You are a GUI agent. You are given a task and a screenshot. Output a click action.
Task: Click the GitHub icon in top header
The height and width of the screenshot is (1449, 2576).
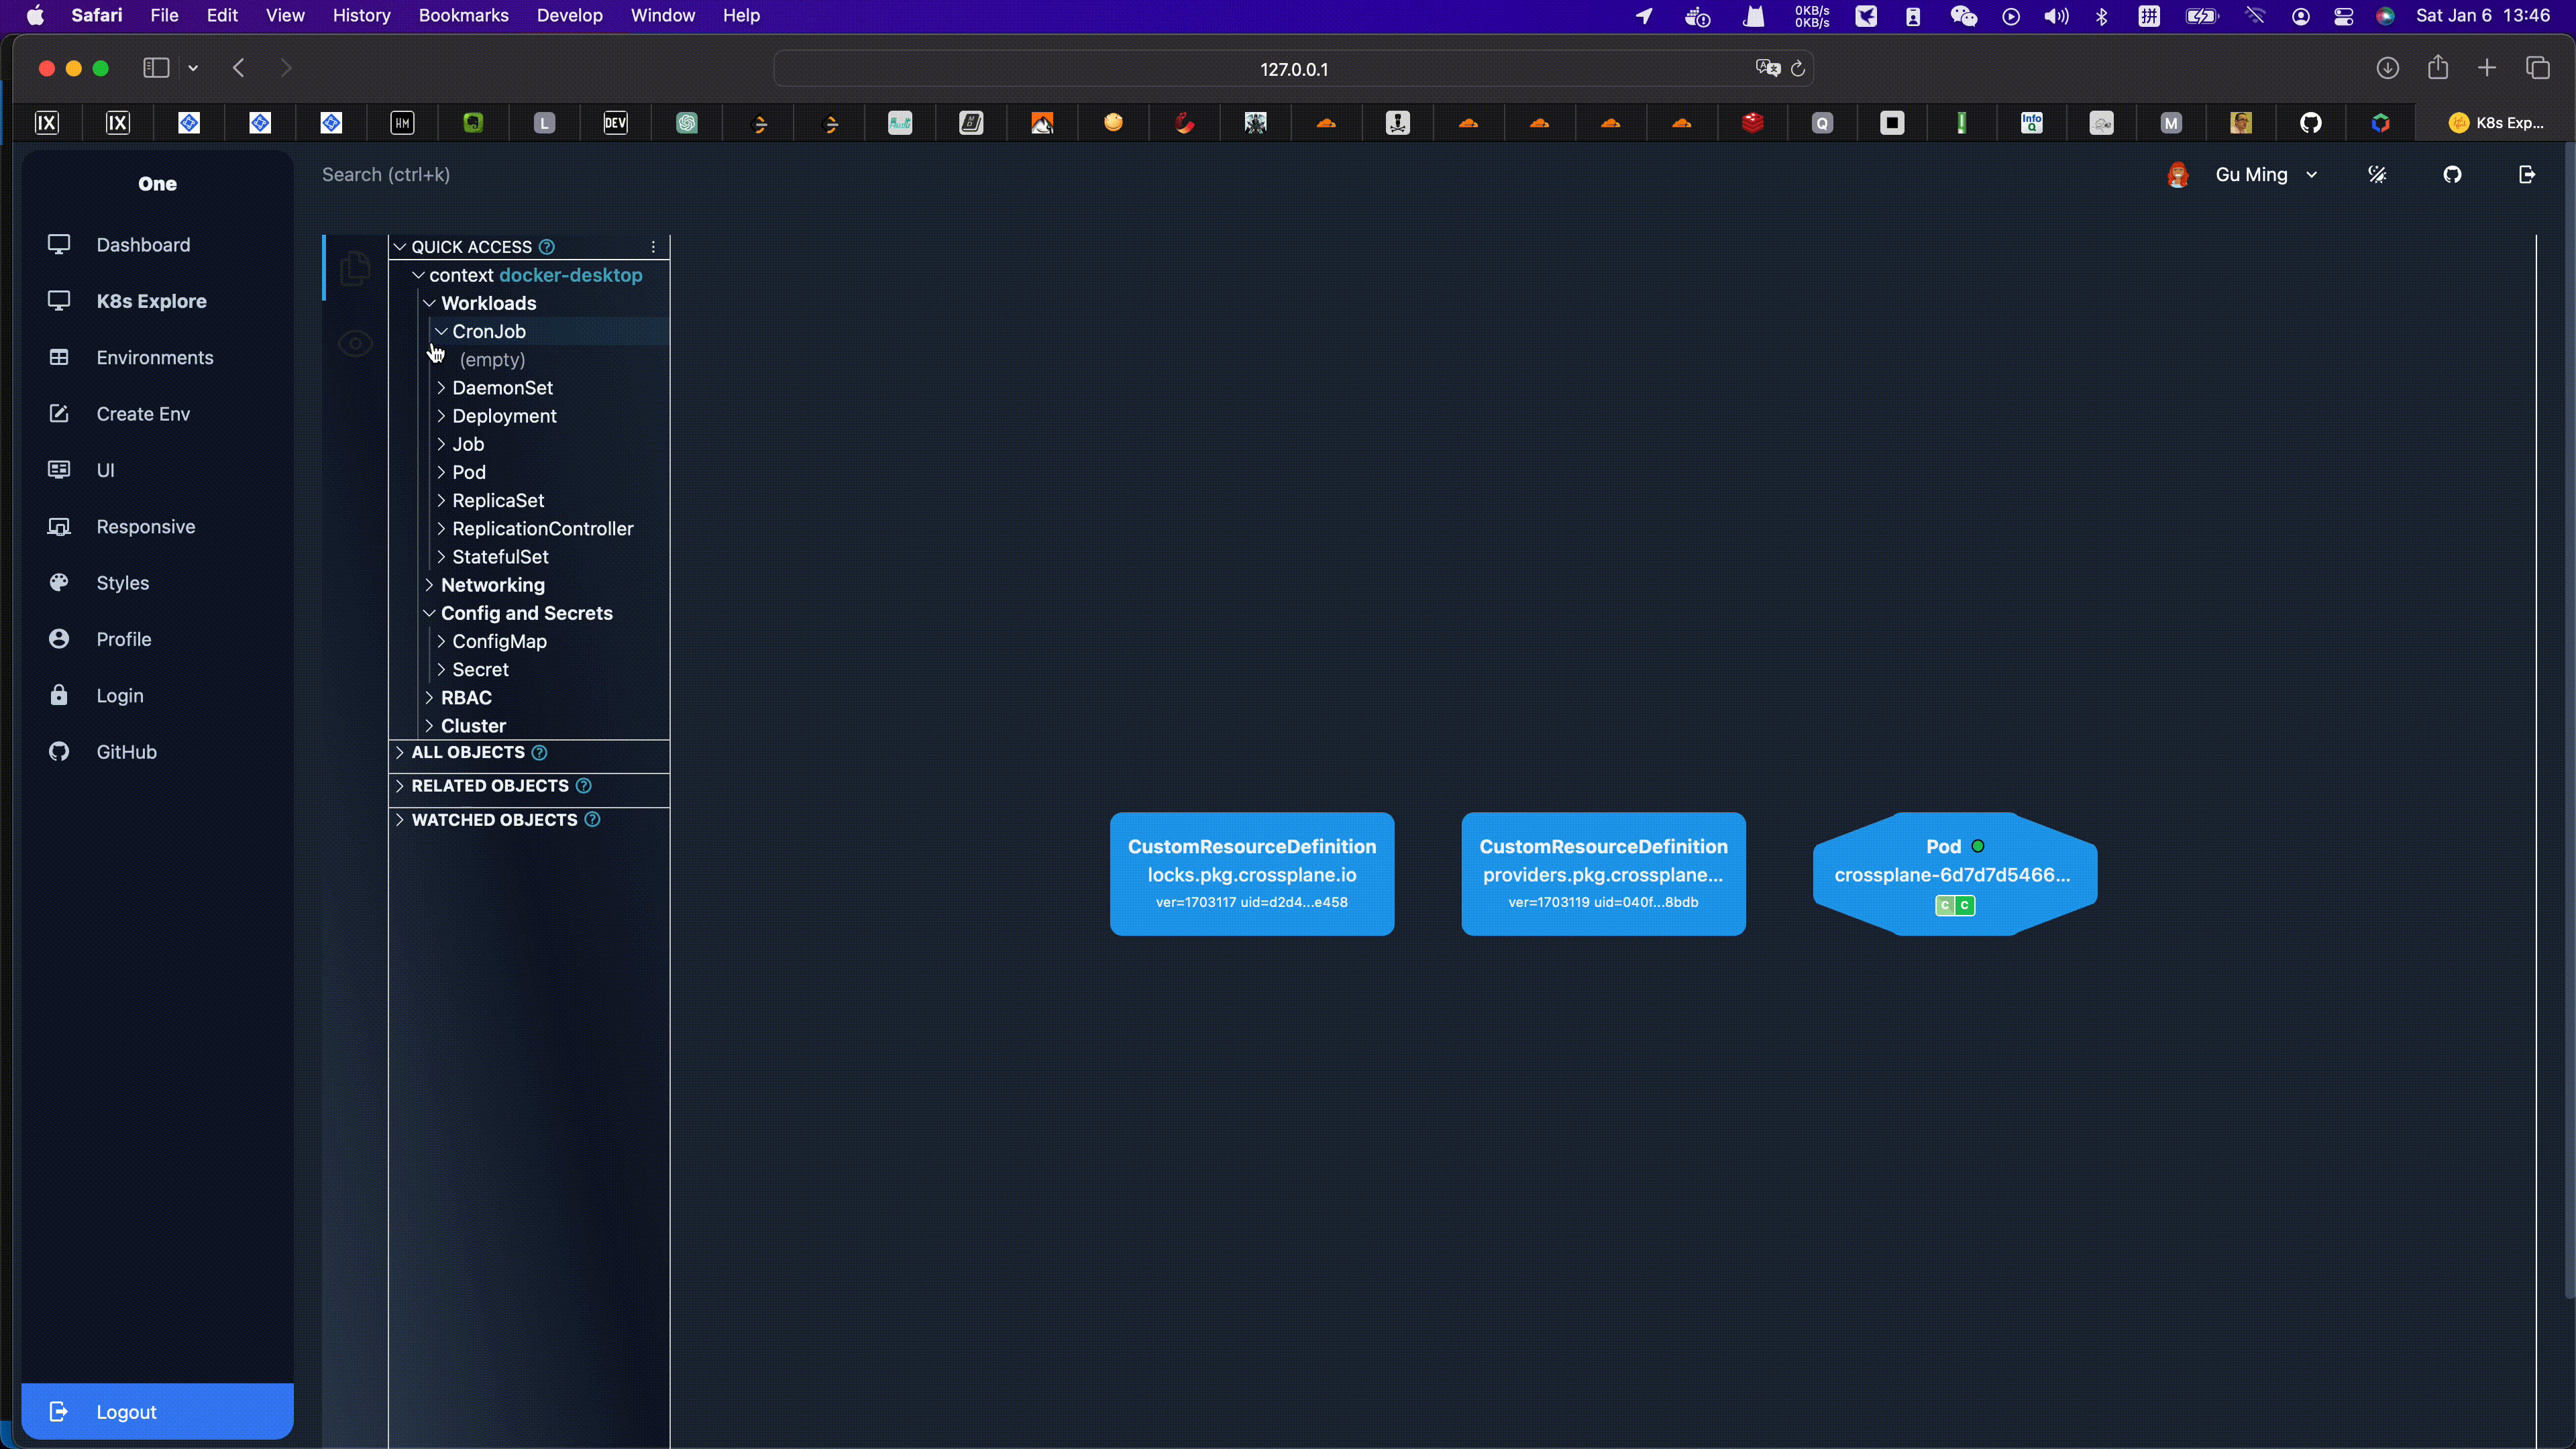[x=2452, y=175]
